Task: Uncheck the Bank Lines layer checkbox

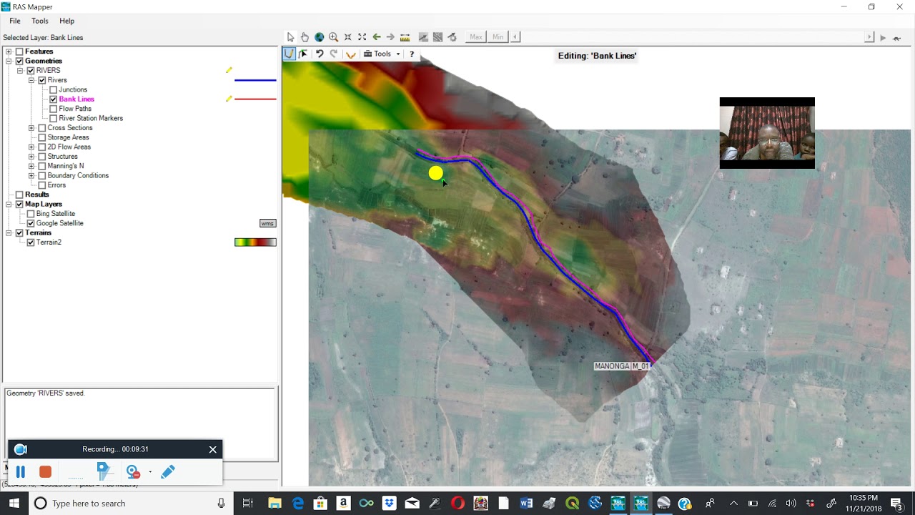Action: coord(54,99)
